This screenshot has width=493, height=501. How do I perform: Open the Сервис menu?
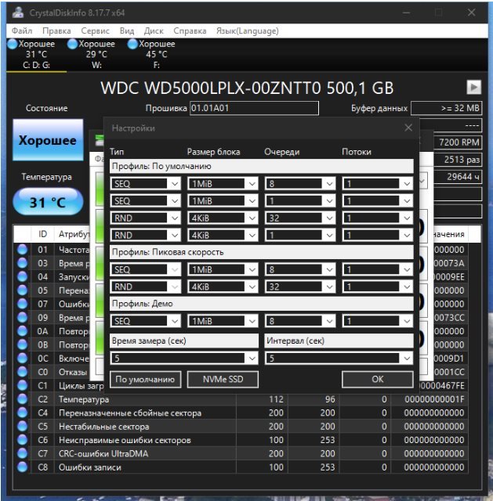point(95,31)
